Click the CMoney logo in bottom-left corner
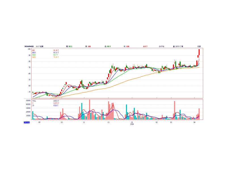227x170 pixels. pos(27,122)
